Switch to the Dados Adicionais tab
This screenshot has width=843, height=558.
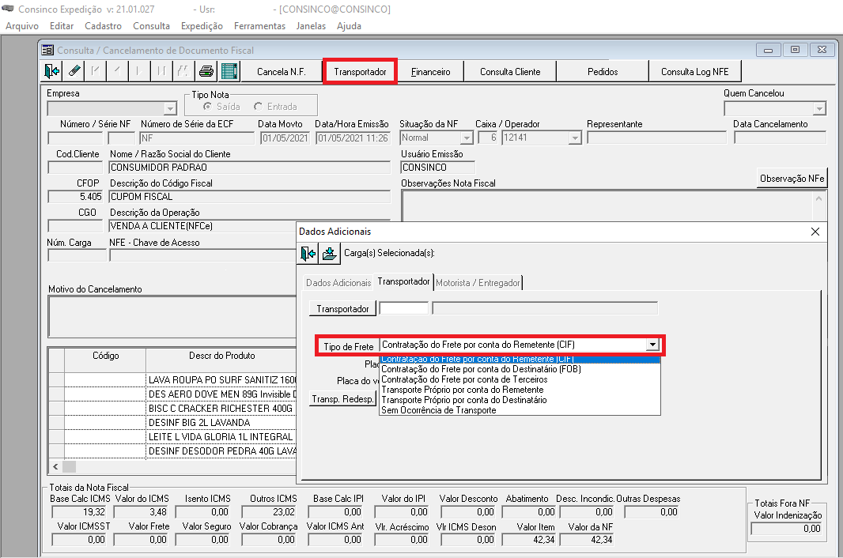coord(338,283)
